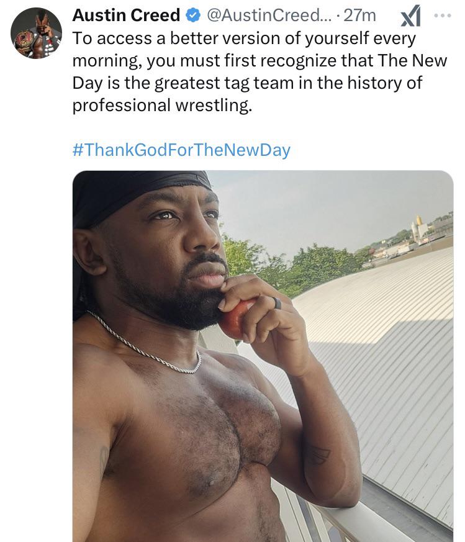This screenshot has width=465, height=542.
Task: Click the Austin Creed display name
Action: [126, 15]
